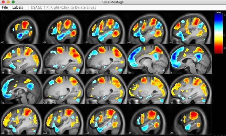The height and width of the screenshot is (136, 226).
Task: Select the sagittal slice labeled -34
Action: tap(21, 59)
